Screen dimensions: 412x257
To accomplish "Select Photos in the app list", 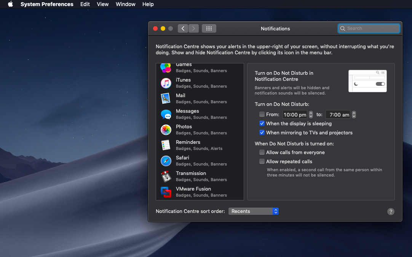I will click(x=200, y=130).
